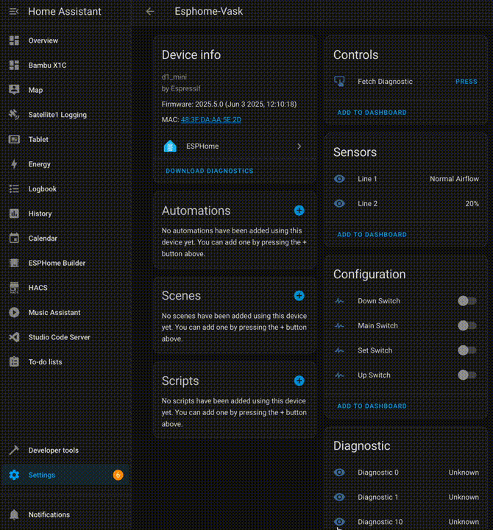
Task: Toggle the Set Switch
Action: [467, 350]
